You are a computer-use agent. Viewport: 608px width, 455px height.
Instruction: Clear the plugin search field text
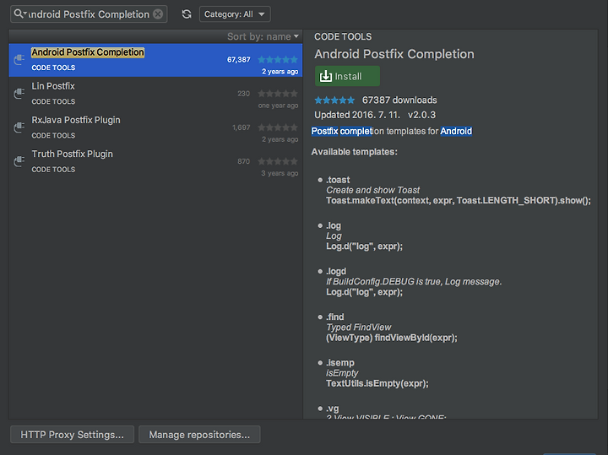pyautogui.click(x=158, y=14)
